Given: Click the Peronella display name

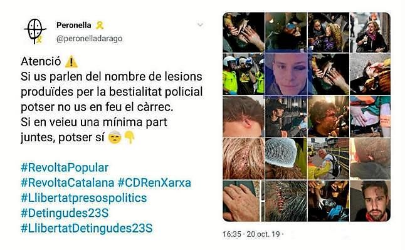Looking at the screenshot, I should tap(74, 25).
